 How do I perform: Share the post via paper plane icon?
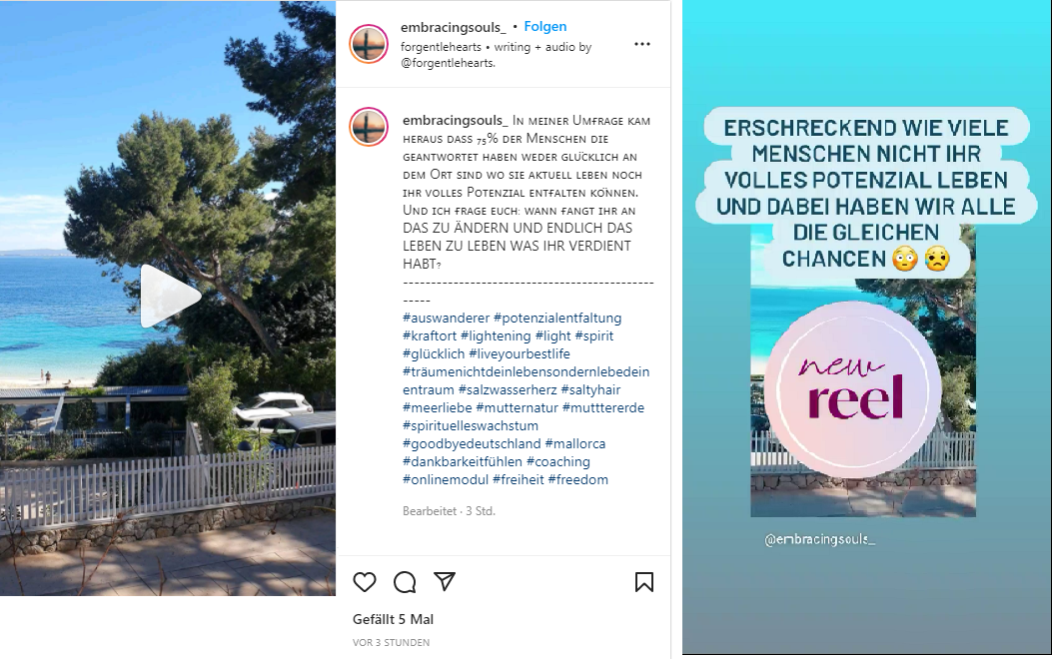pos(444,581)
